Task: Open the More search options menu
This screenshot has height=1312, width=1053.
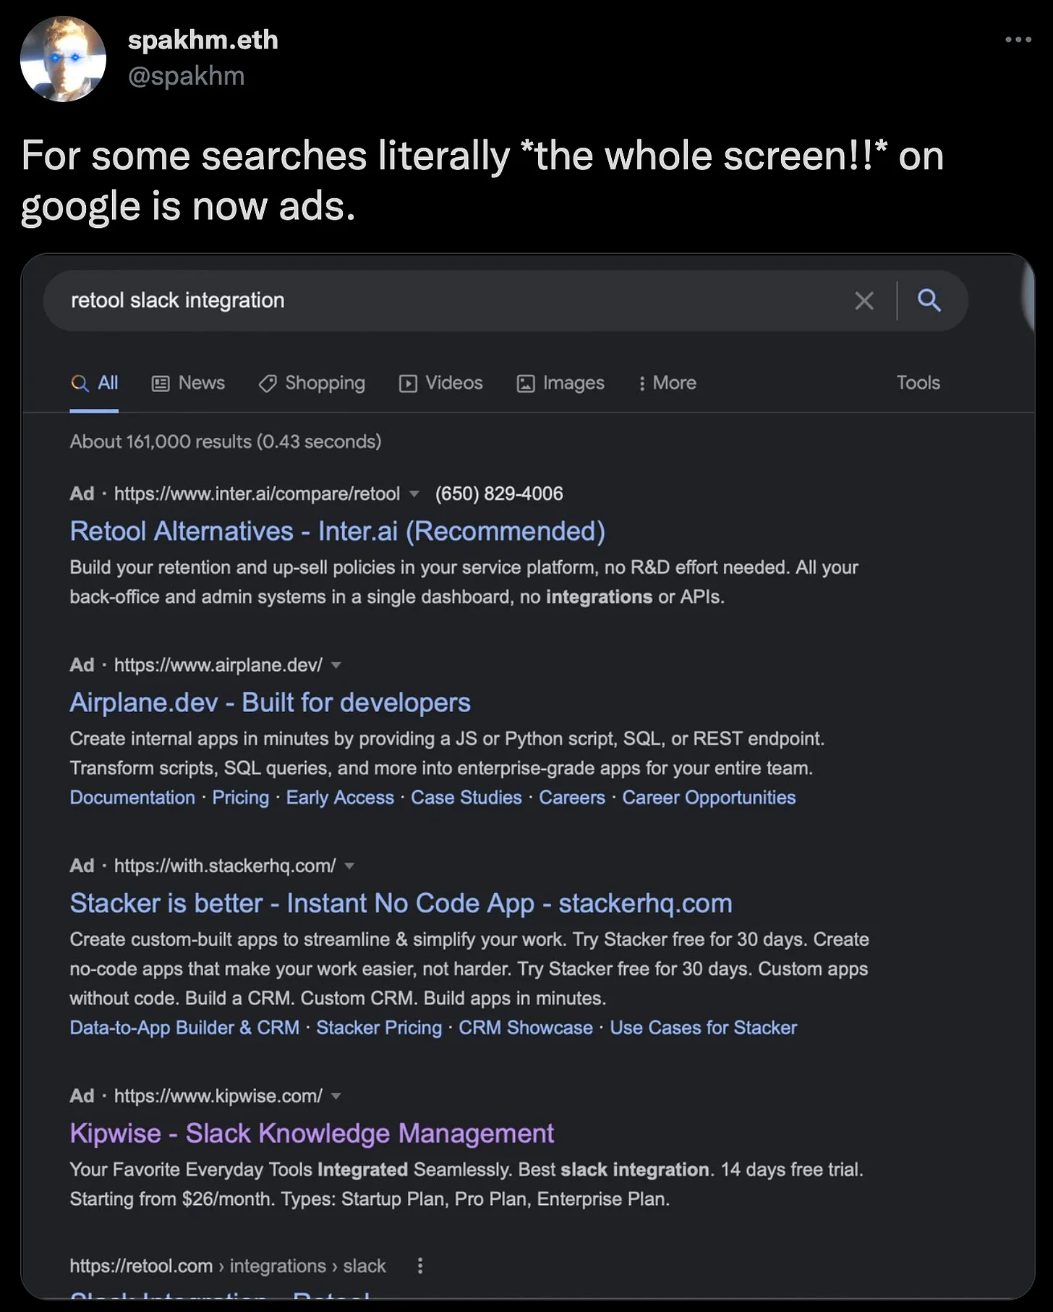Action: click(x=667, y=383)
